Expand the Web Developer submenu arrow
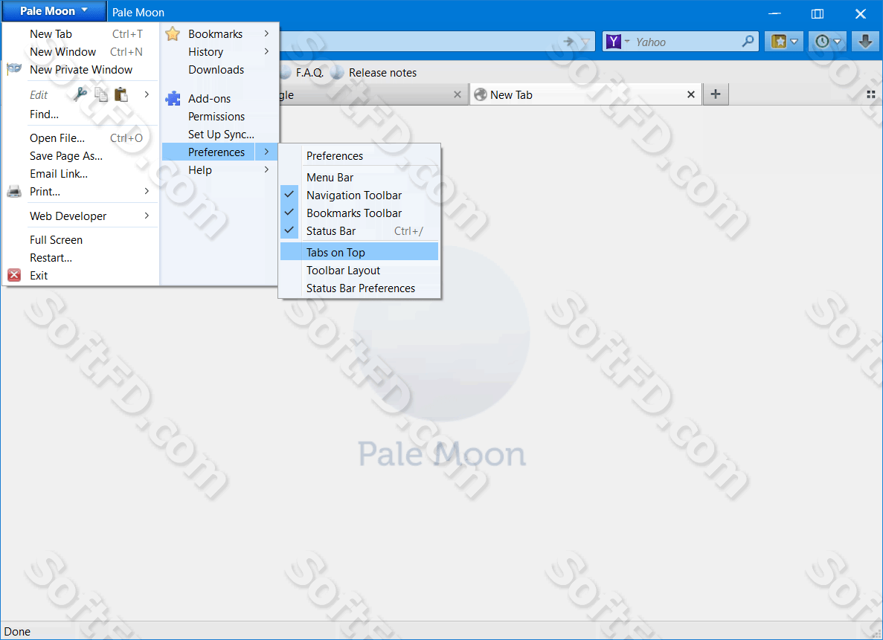 pos(147,216)
